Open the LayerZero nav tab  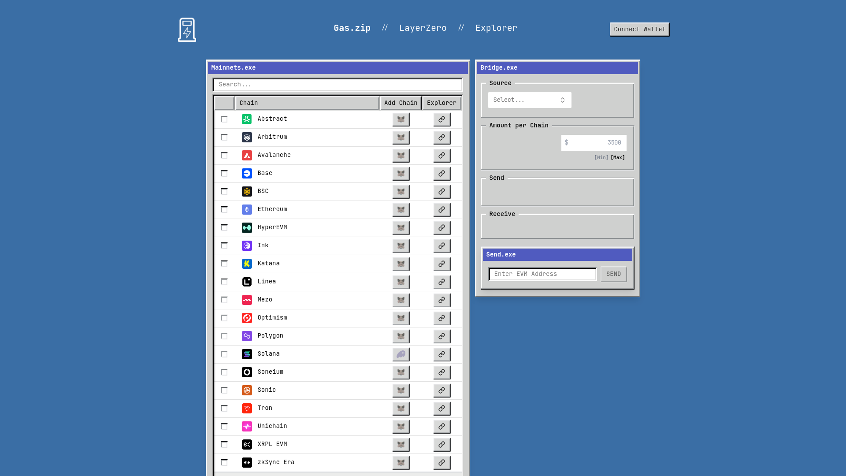coord(423,28)
